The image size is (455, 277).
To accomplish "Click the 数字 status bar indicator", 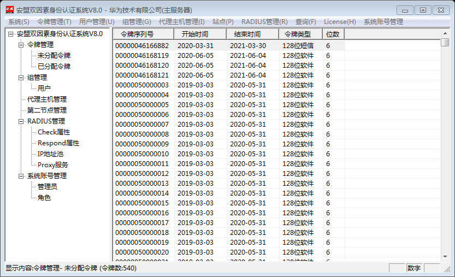I will tap(414, 268).
